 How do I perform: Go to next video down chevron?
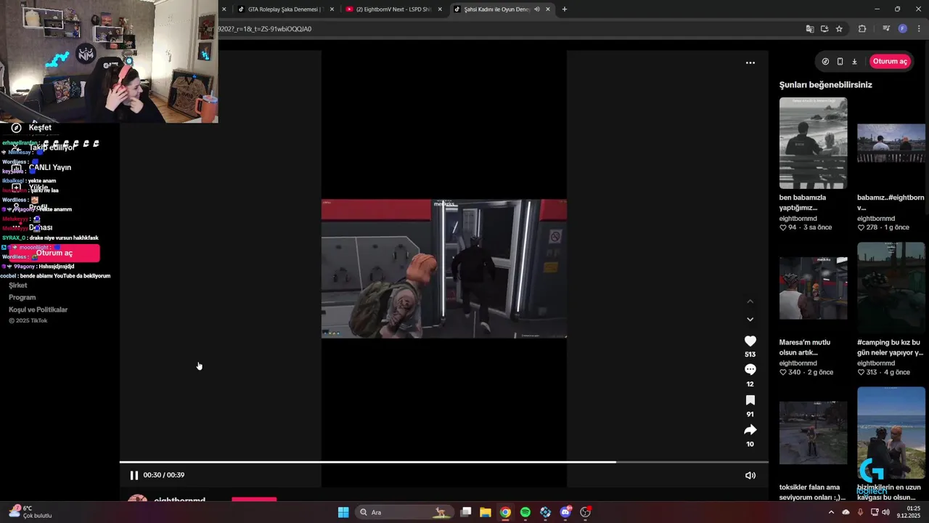point(750,319)
